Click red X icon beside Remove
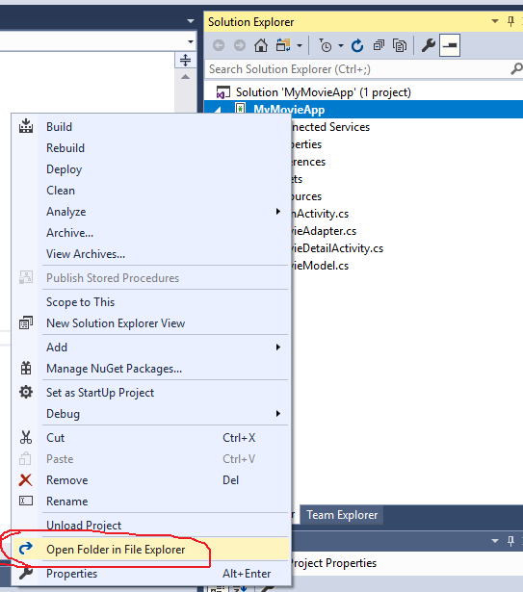This screenshot has height=592, width=523. coord(25,480)
